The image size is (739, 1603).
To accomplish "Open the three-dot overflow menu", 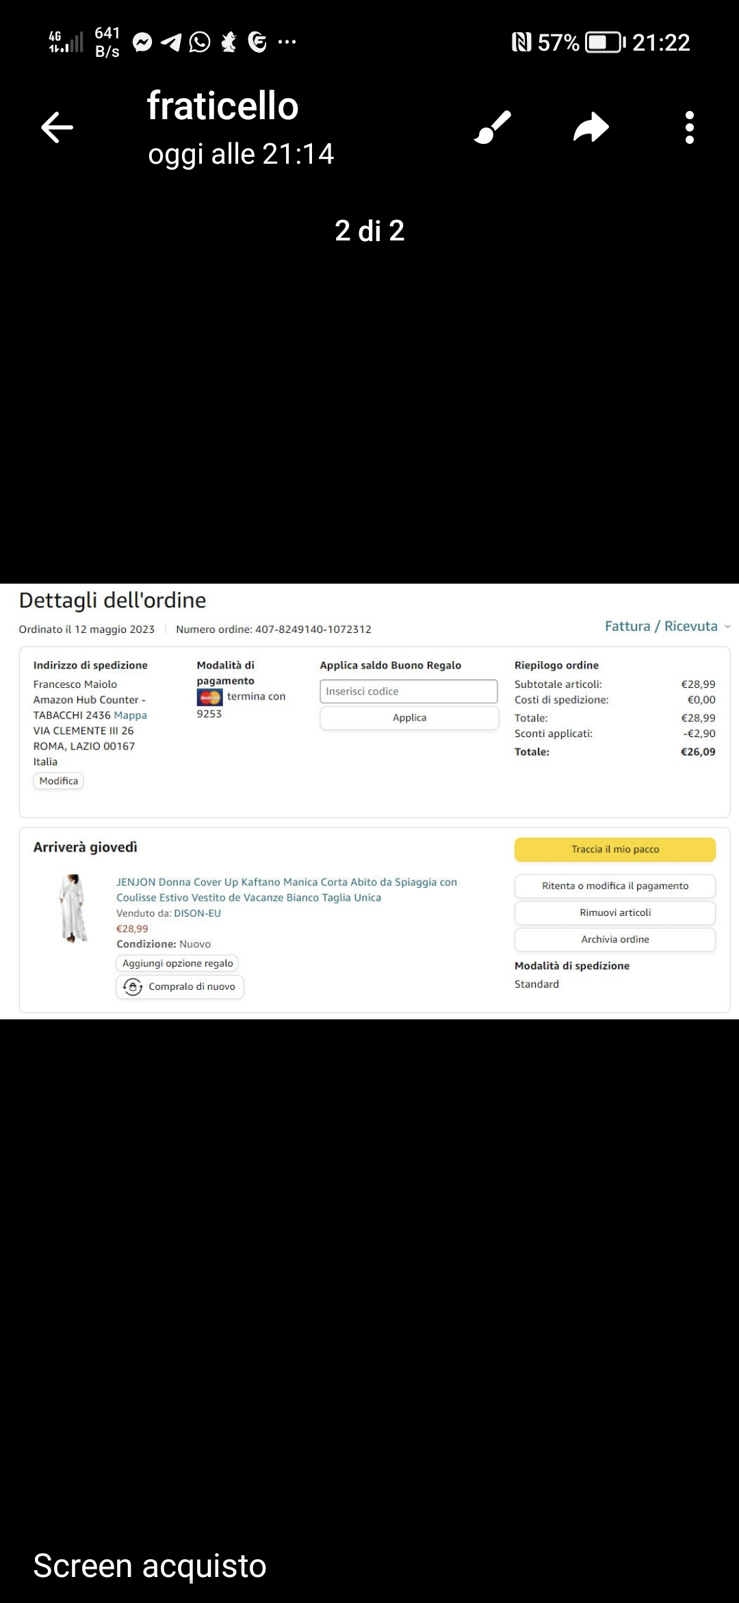I will [690, 127].
